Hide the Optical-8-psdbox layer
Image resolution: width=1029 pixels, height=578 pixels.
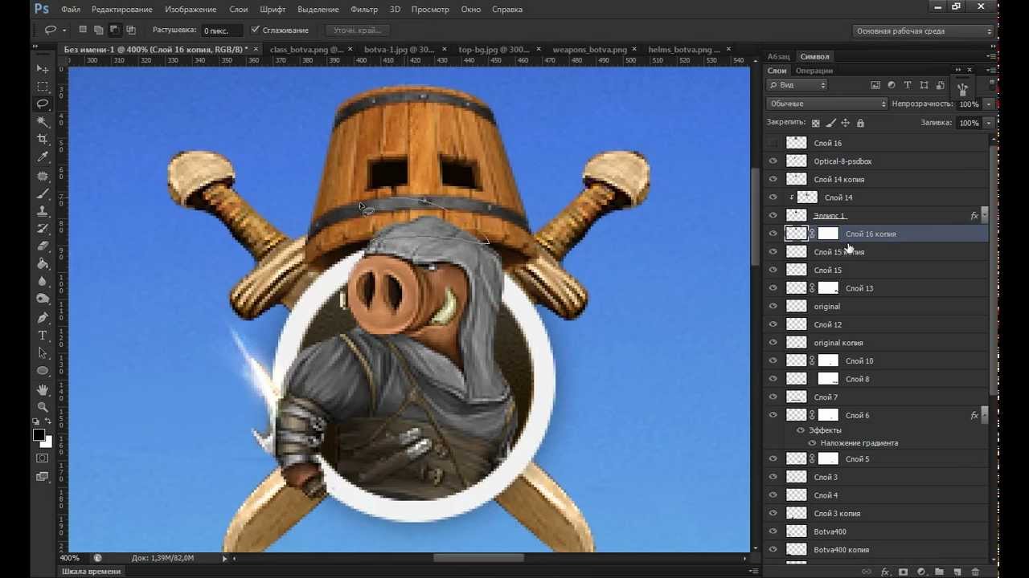point(773,161)
